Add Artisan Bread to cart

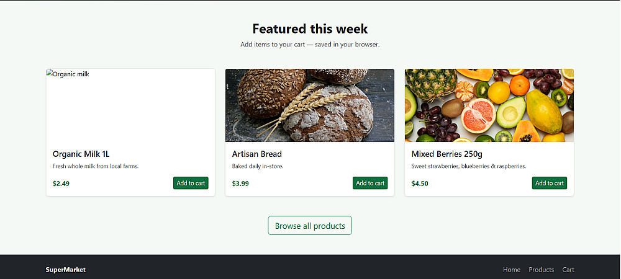pyautogui.click(x=370, y=183)
